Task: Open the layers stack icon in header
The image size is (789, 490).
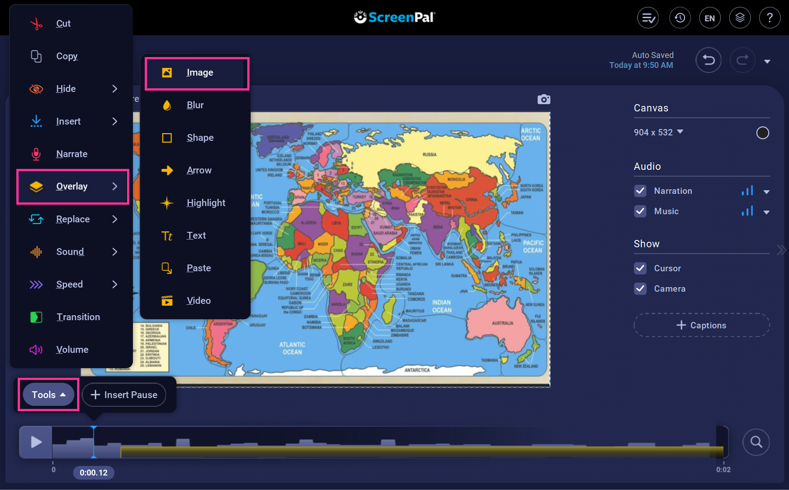Action: point(740,18)
